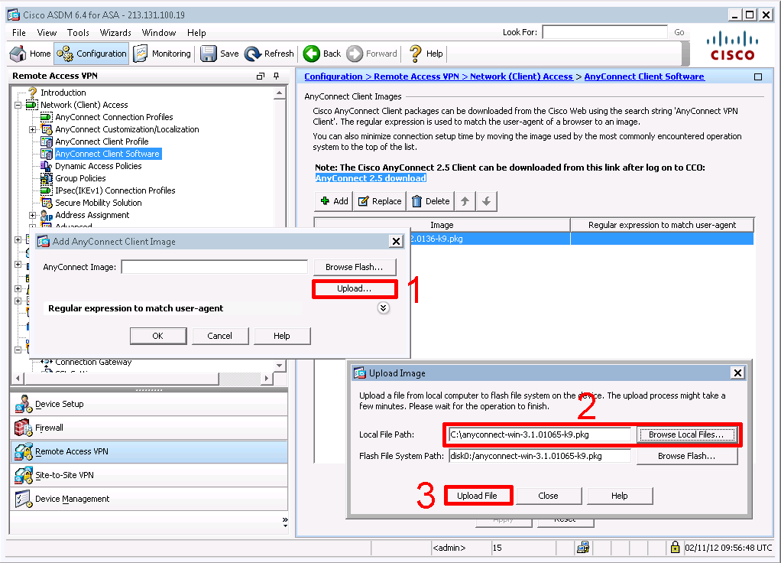Select Secure Mobility Solution tree item

click(98, 203)
